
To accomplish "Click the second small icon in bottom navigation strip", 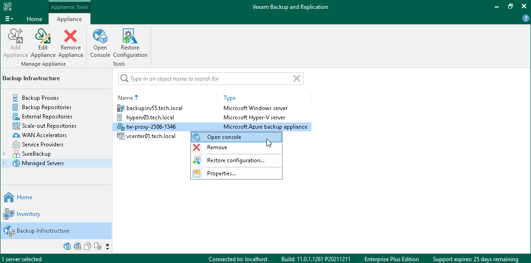I will (x=77, y=246).
